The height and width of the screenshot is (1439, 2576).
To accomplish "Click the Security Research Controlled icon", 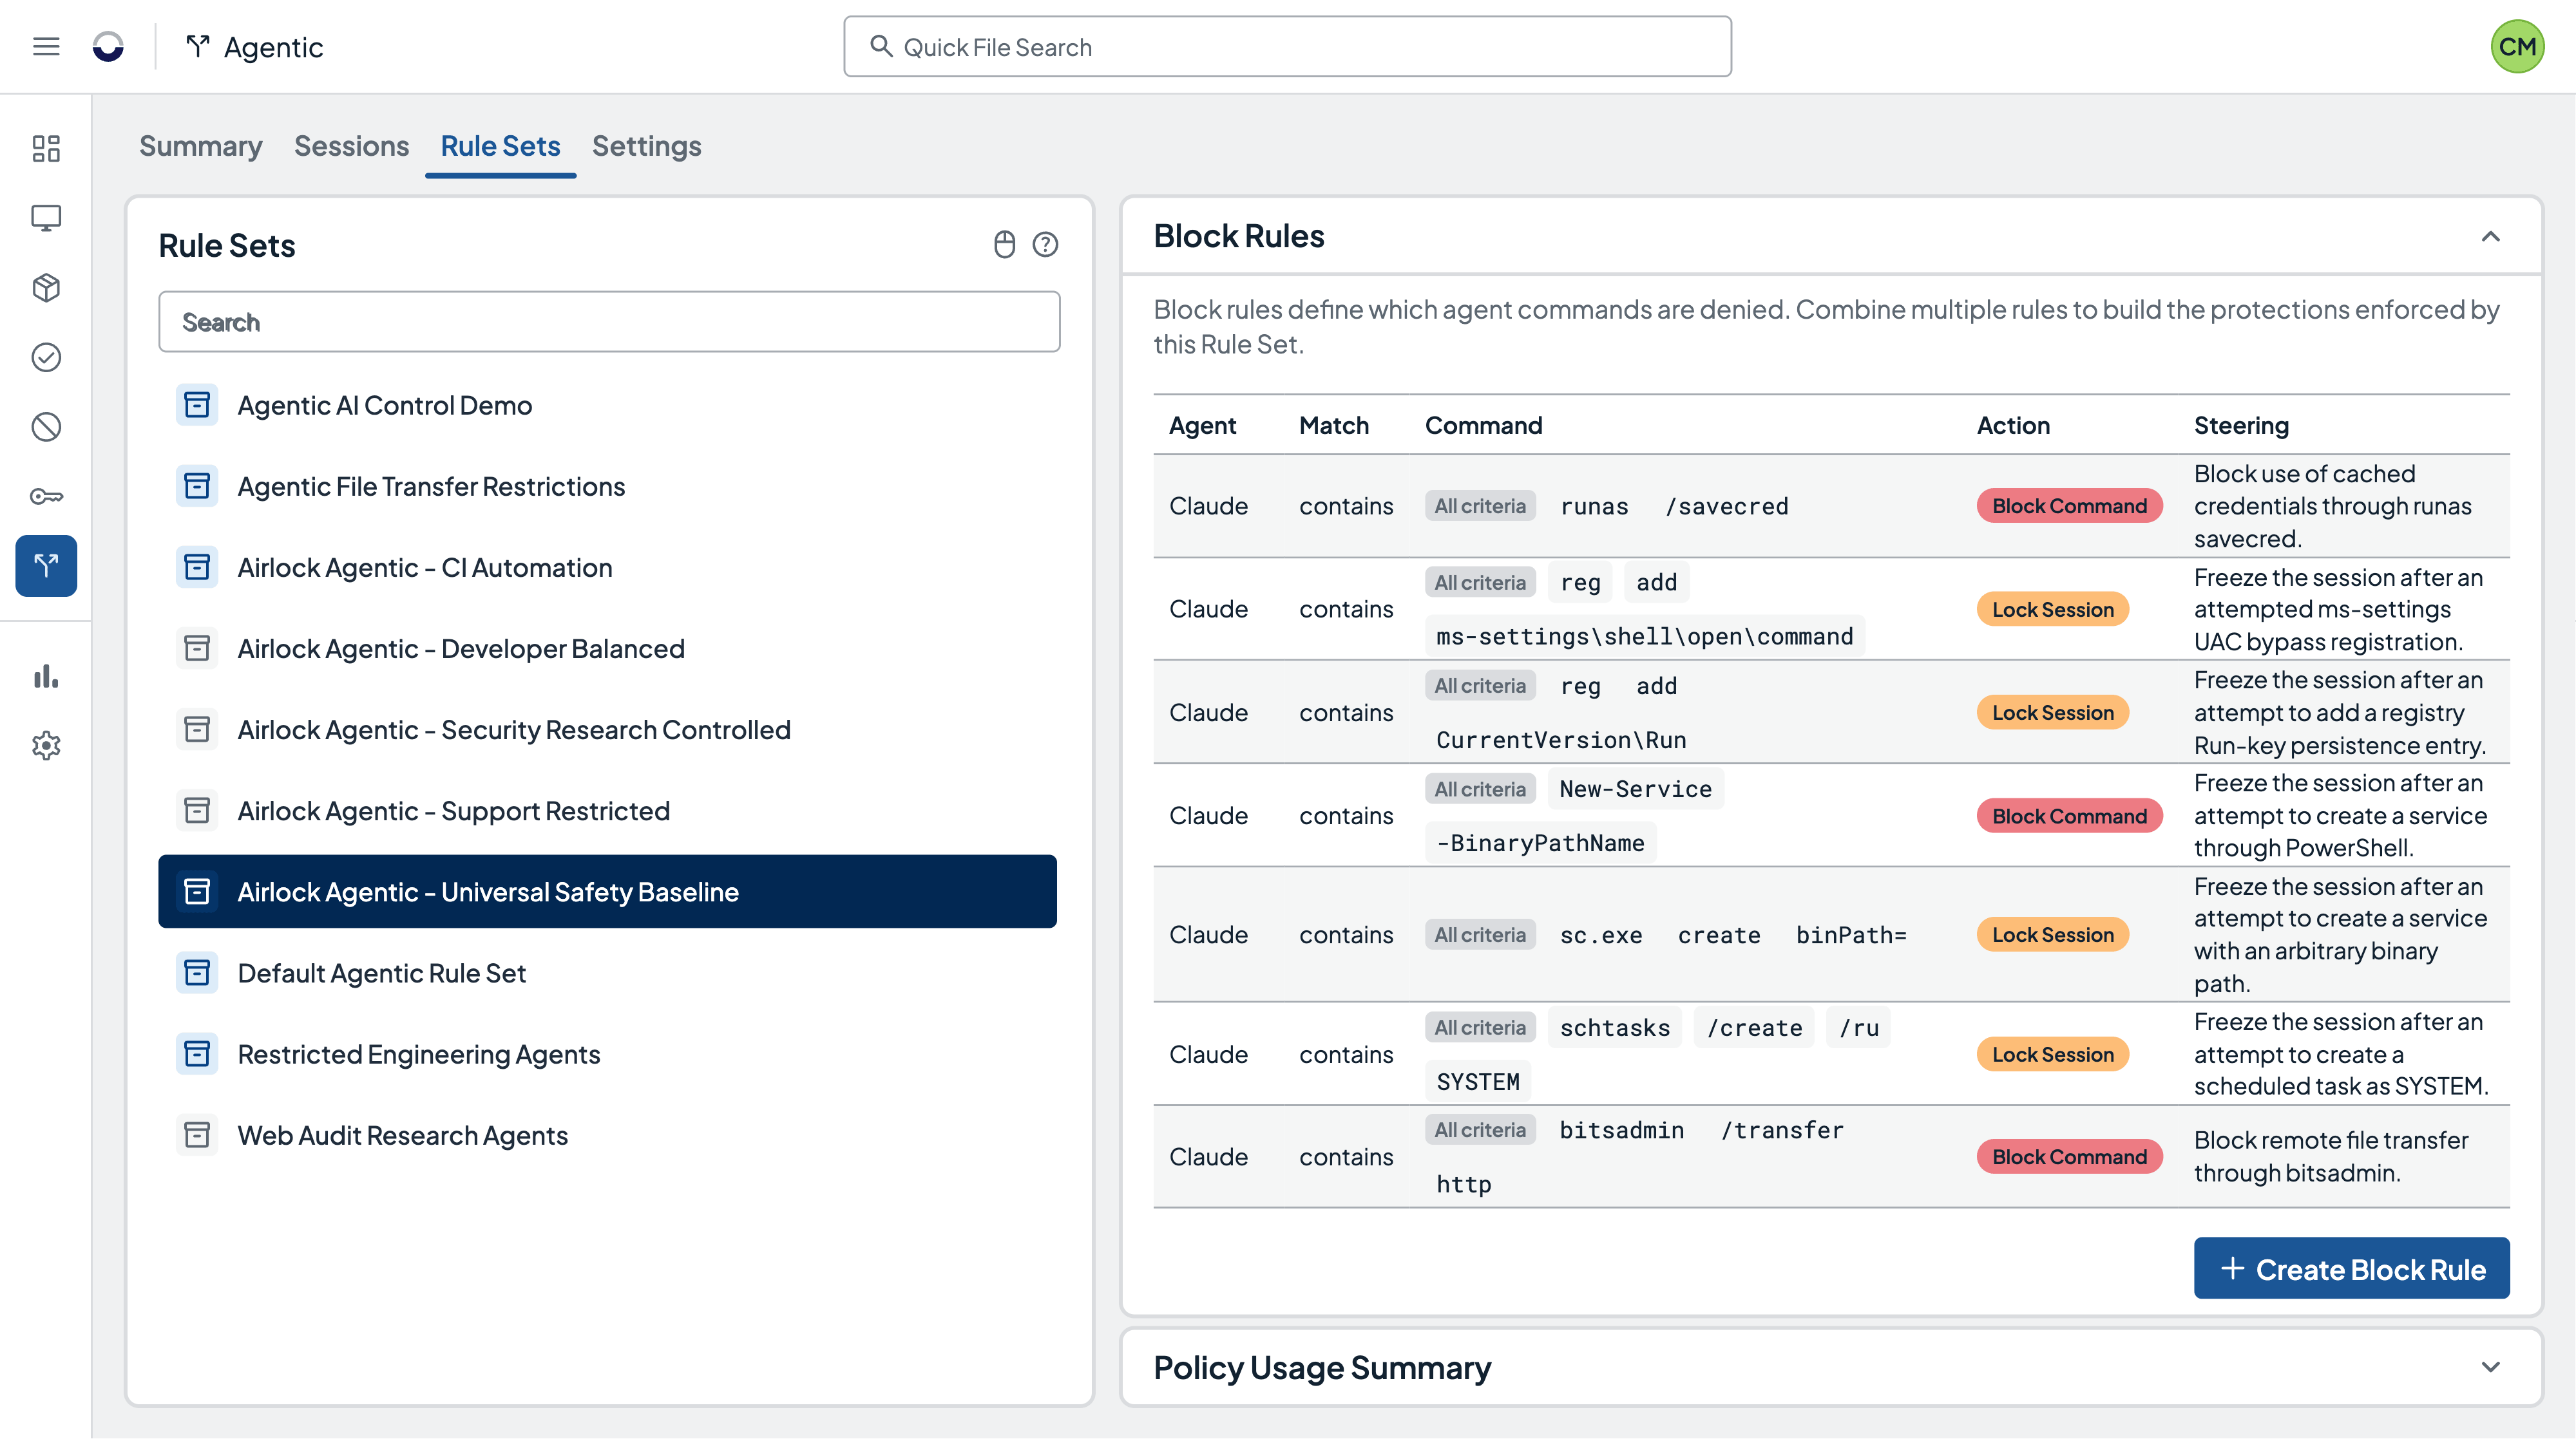I will tap(197, 728).
